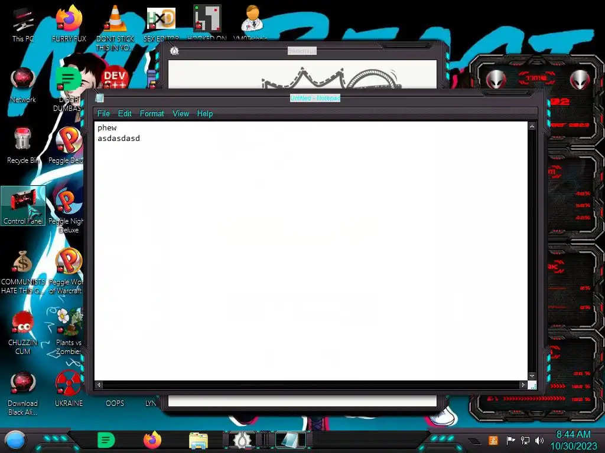Click Notepad horizontal scrollbar right arrow
The image size is (605, 453).
click(x=523, y=385)
